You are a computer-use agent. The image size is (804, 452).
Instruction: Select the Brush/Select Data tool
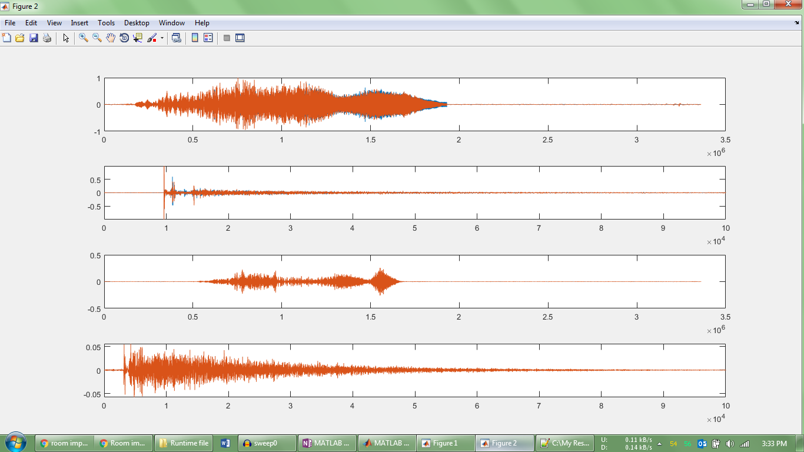click(x=152, y=38)
